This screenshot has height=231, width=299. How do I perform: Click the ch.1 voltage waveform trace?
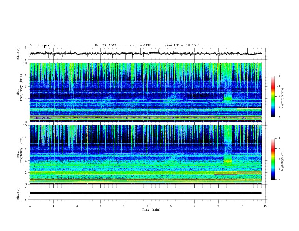pyautogui.click(x=146, y=54)
